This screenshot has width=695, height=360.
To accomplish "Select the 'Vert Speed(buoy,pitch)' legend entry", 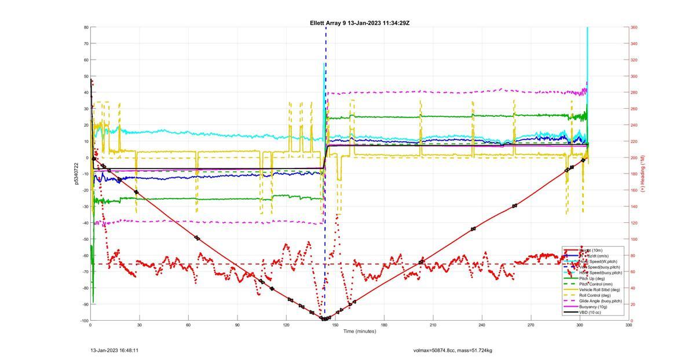I will pos(599,267).
